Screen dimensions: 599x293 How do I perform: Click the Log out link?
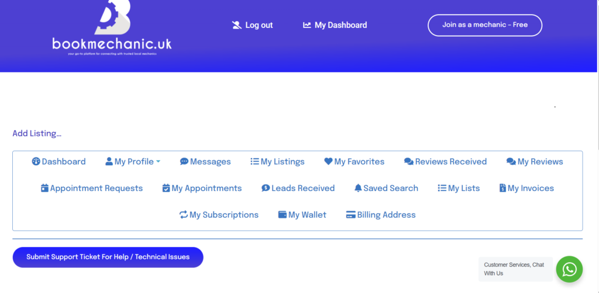point(253,25)
